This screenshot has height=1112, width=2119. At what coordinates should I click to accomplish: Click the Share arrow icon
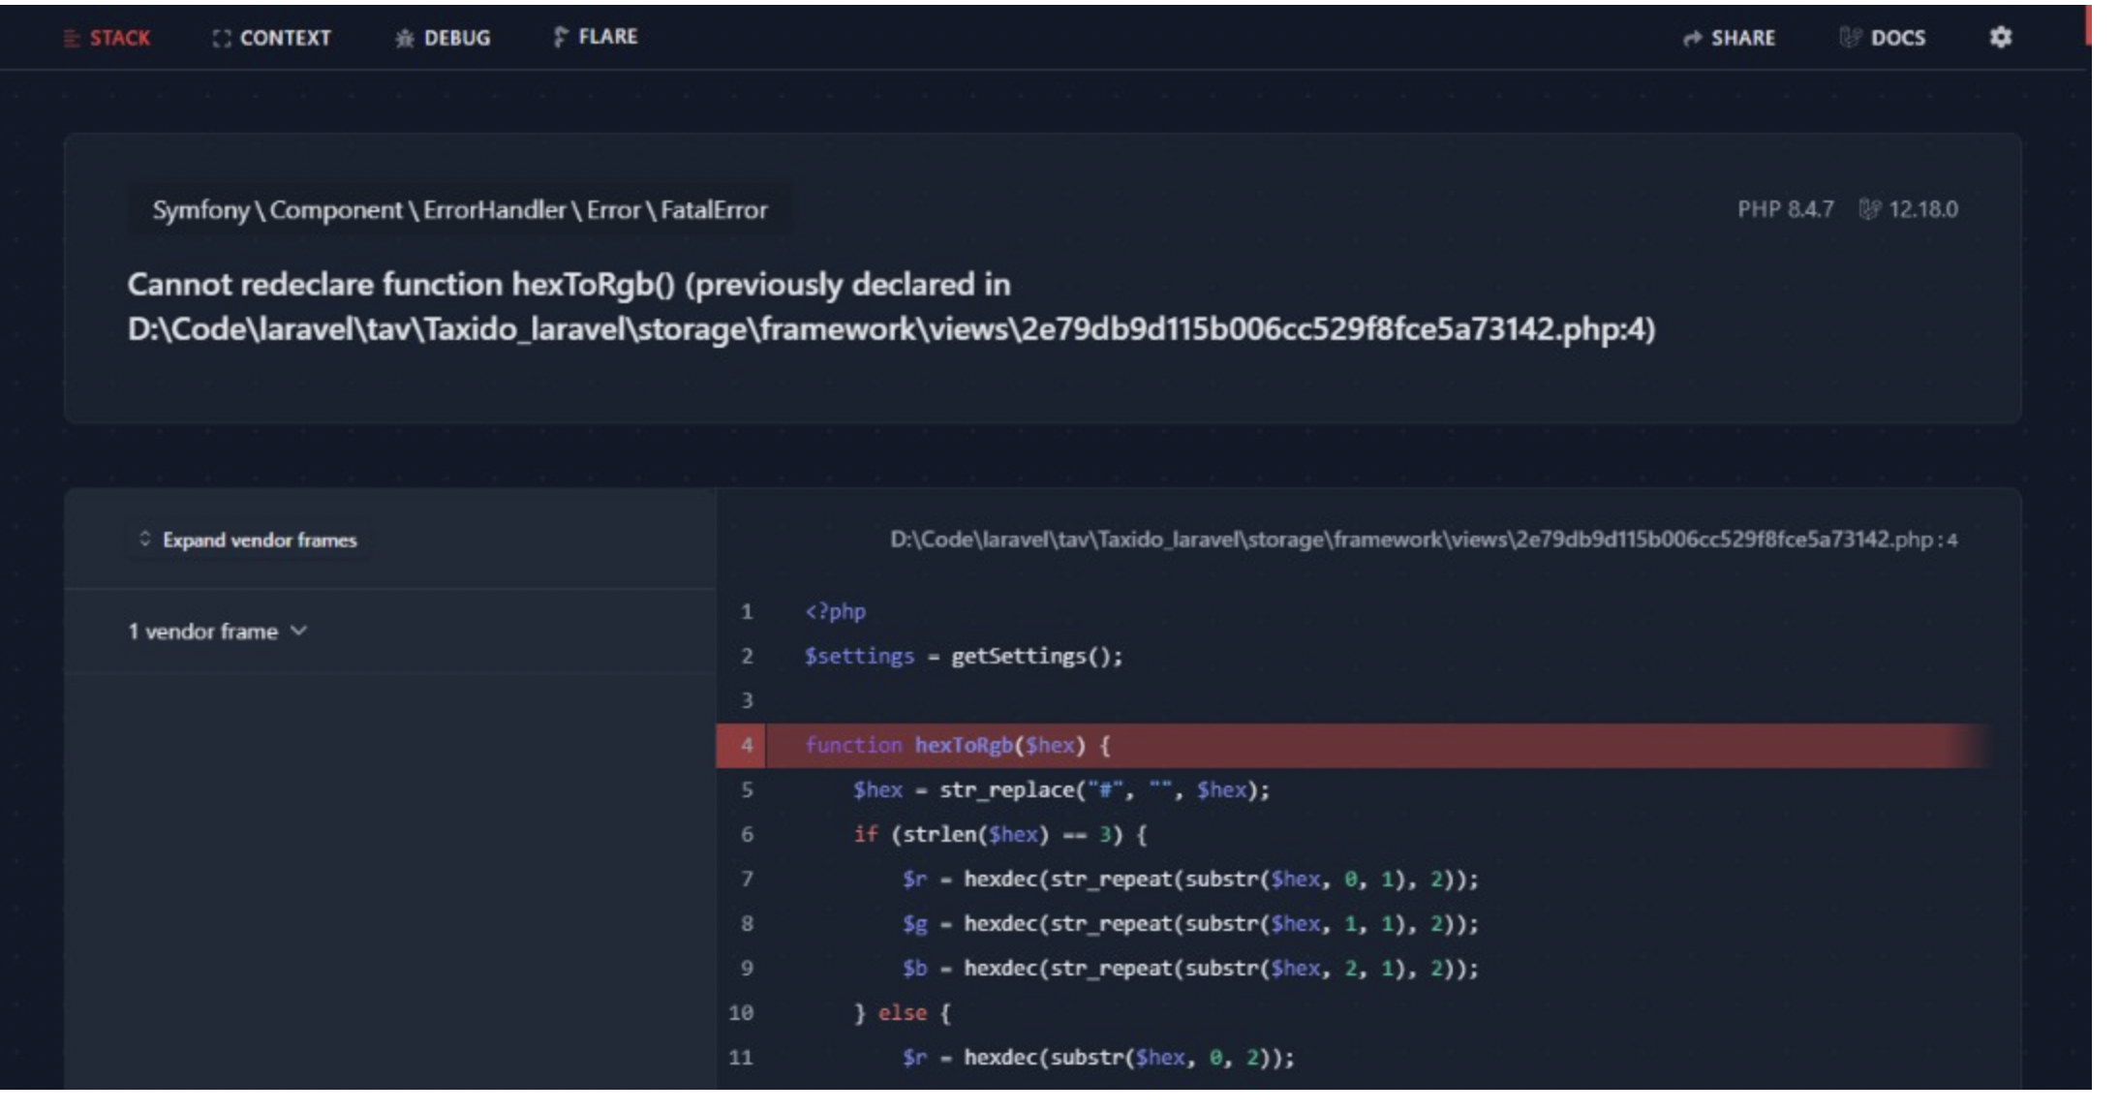pyautogui.click(x=1692, y=38)
